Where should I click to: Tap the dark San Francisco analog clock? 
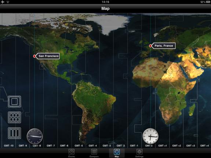pos(35,136)
